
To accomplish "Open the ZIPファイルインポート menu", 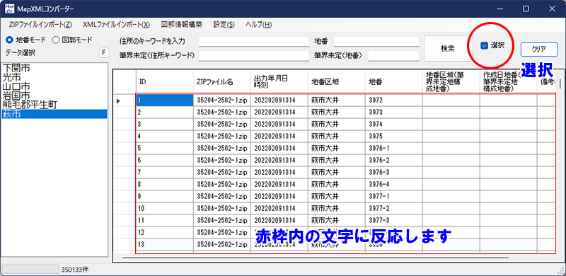I will tap(40, 25).
